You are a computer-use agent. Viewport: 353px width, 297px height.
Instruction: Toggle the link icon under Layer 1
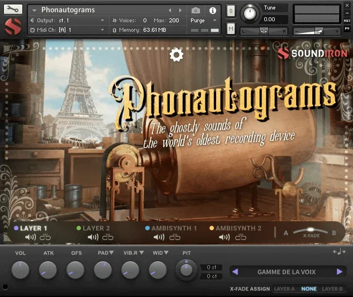pyautogui.click(x=45, y=237)
